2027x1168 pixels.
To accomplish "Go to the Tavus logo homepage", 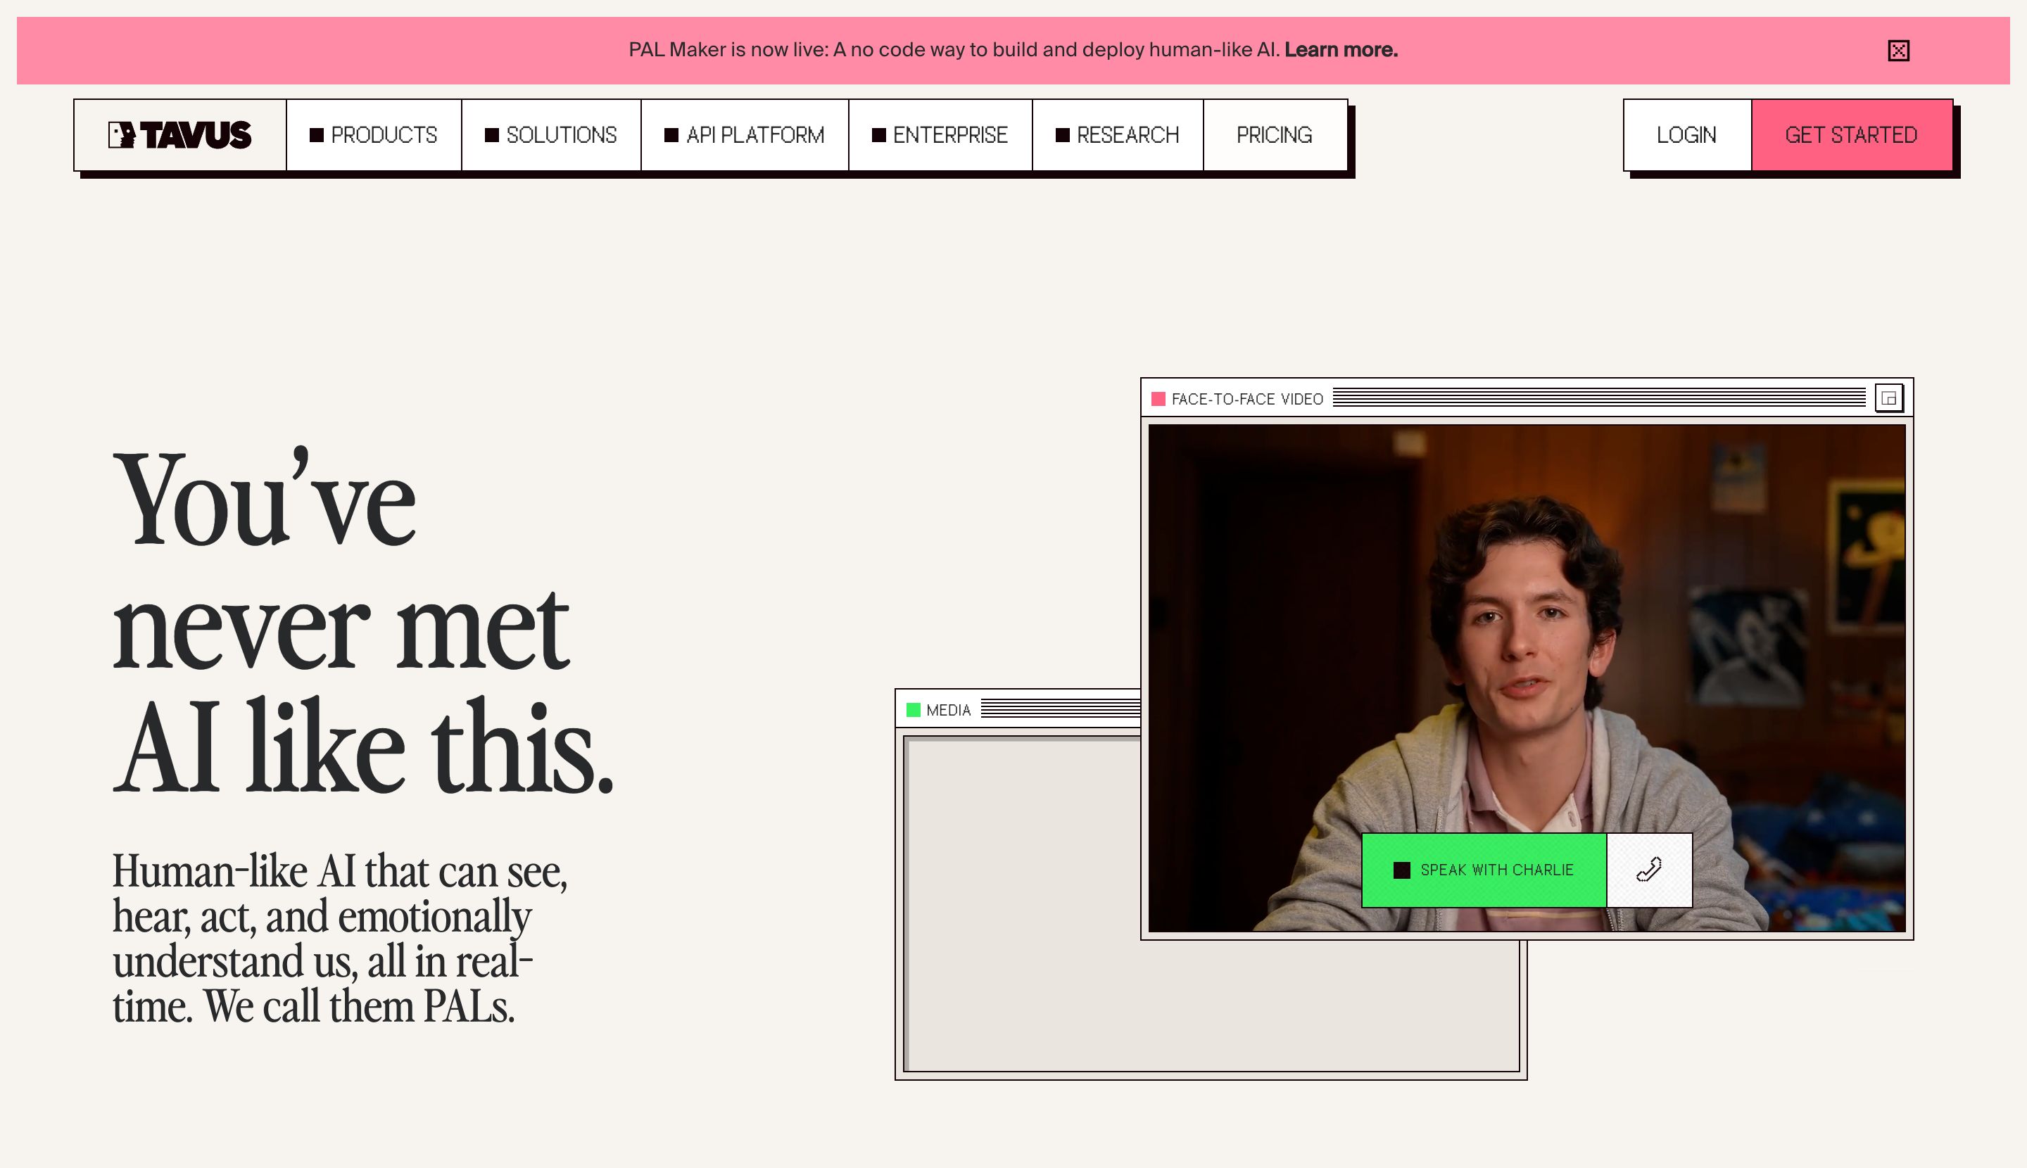I will tap(179, 135).
